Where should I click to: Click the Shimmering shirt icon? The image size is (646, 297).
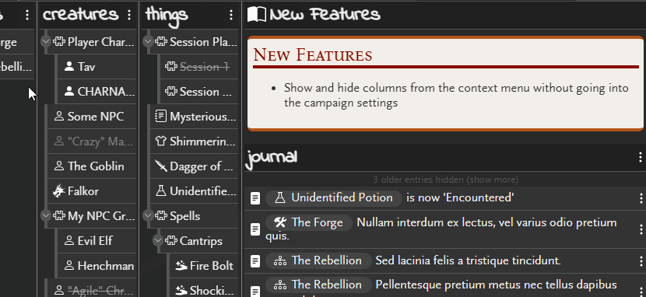[160, 142]
